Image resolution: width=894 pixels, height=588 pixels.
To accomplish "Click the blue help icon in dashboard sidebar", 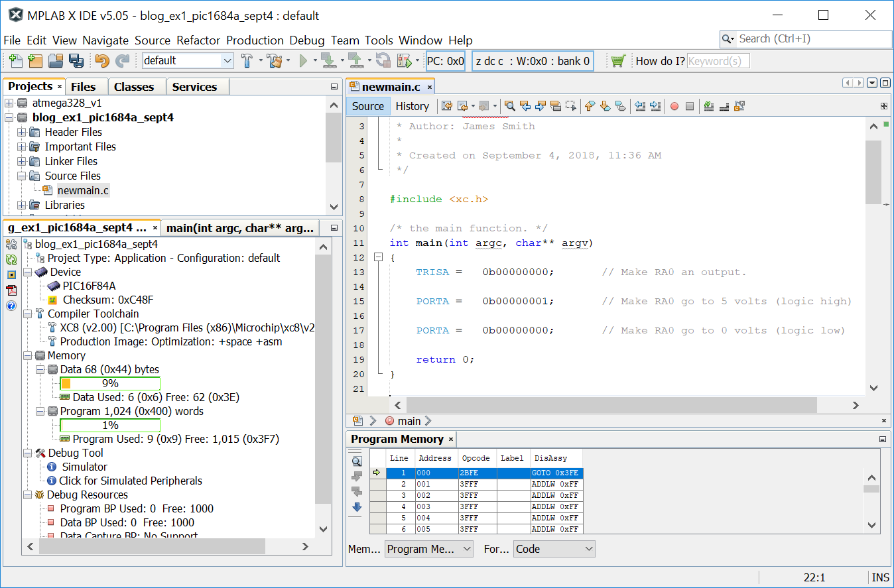I will coord(11,306).
